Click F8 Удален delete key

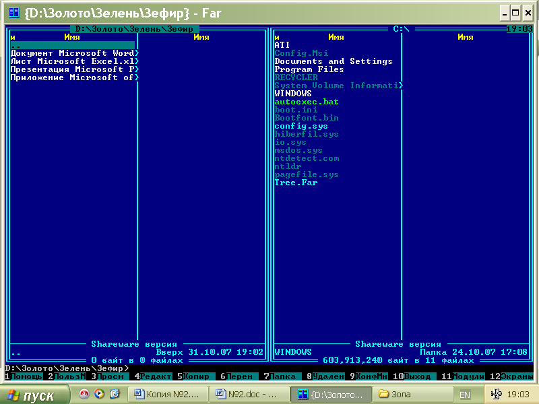point(325,376)
